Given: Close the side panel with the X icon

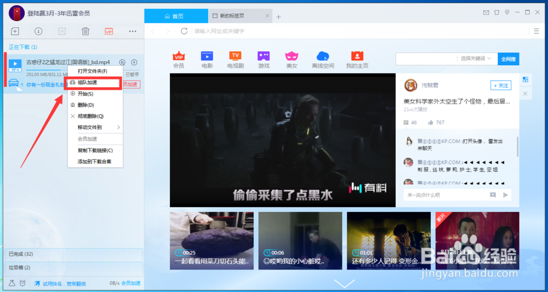Looking at the screenshot, I should [526, 94].
